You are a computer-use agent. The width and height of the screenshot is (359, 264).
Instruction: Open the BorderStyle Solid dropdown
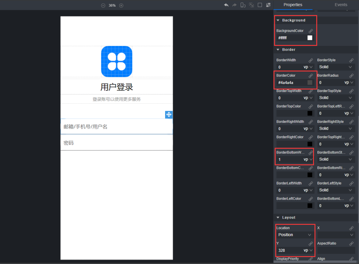pyautogui.click(x=336, y=67)
